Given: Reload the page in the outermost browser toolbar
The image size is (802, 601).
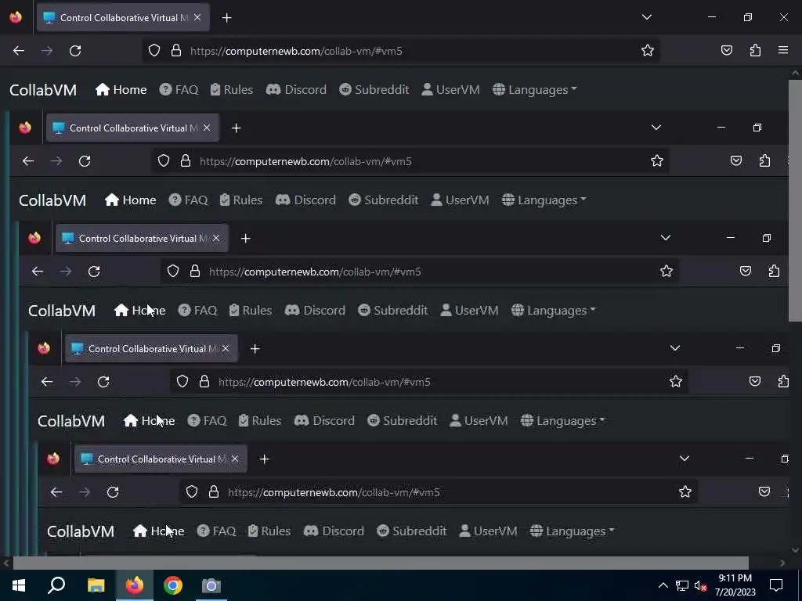Looking at the screenshot, I should tap(75, 51).
